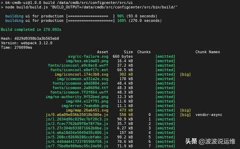
Task: Click the '473 kB' size value
Action: [x=126, y=110]
